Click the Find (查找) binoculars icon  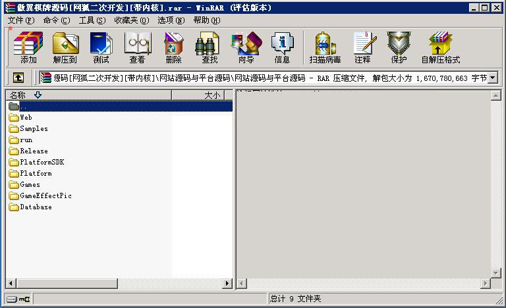click(x=209, y=47)
